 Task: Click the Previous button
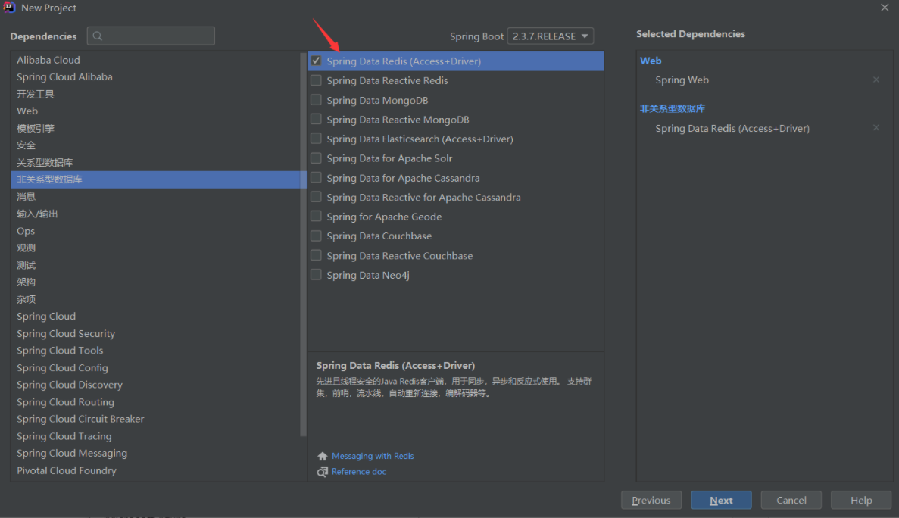[651, 501]
